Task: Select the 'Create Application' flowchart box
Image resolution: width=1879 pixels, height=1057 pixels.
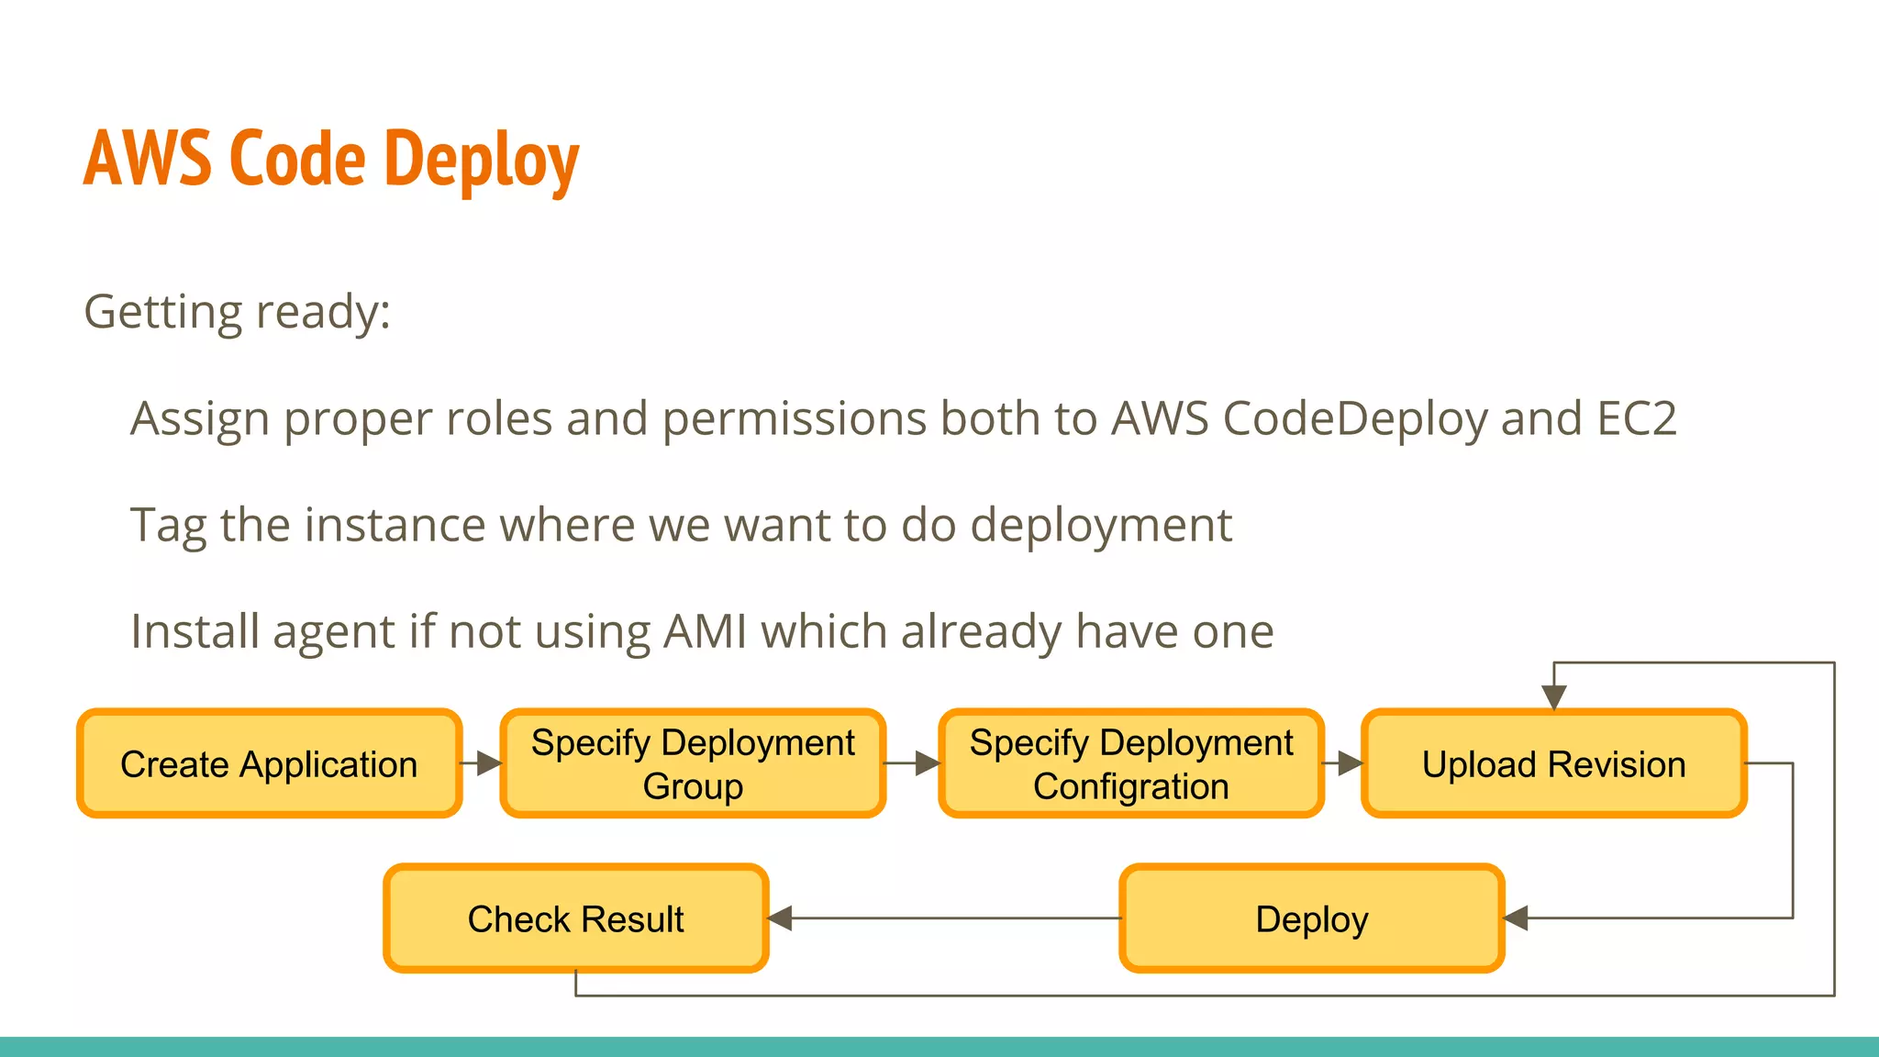Action: (269, 763)
